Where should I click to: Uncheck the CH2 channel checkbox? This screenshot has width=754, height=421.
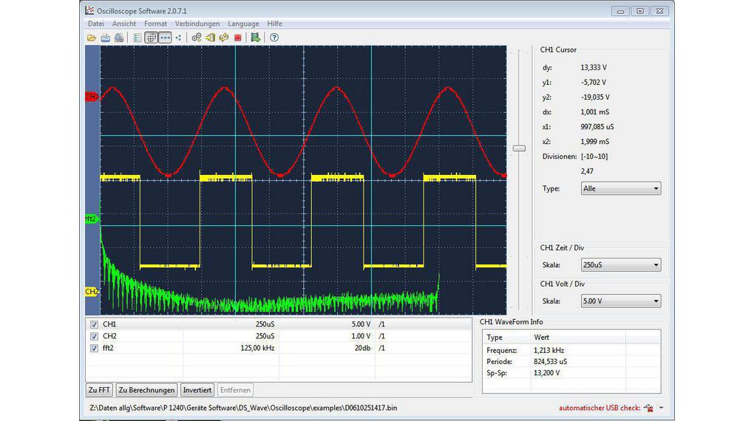point(94,336)
